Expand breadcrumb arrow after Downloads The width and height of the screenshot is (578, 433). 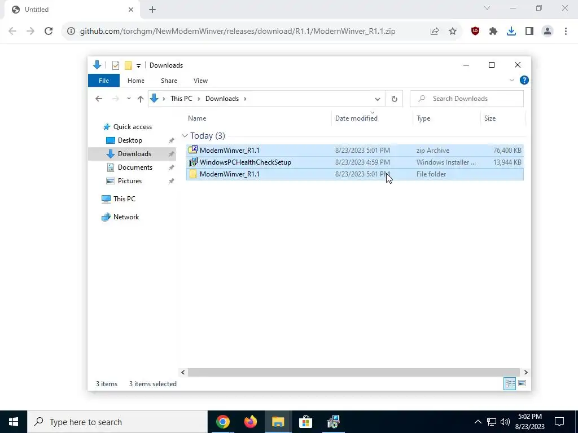[x=245, y=99]
